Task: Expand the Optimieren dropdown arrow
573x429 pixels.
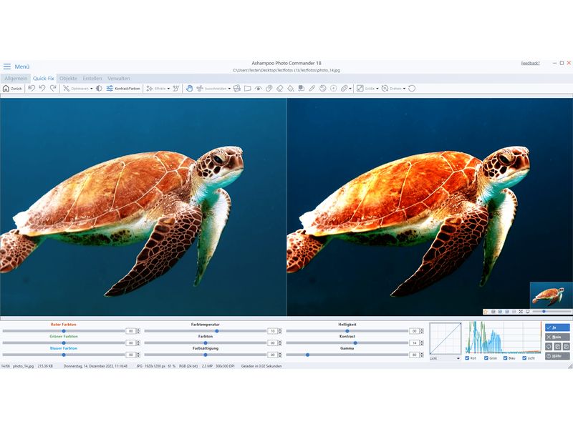Action: (x=92, y=89)
